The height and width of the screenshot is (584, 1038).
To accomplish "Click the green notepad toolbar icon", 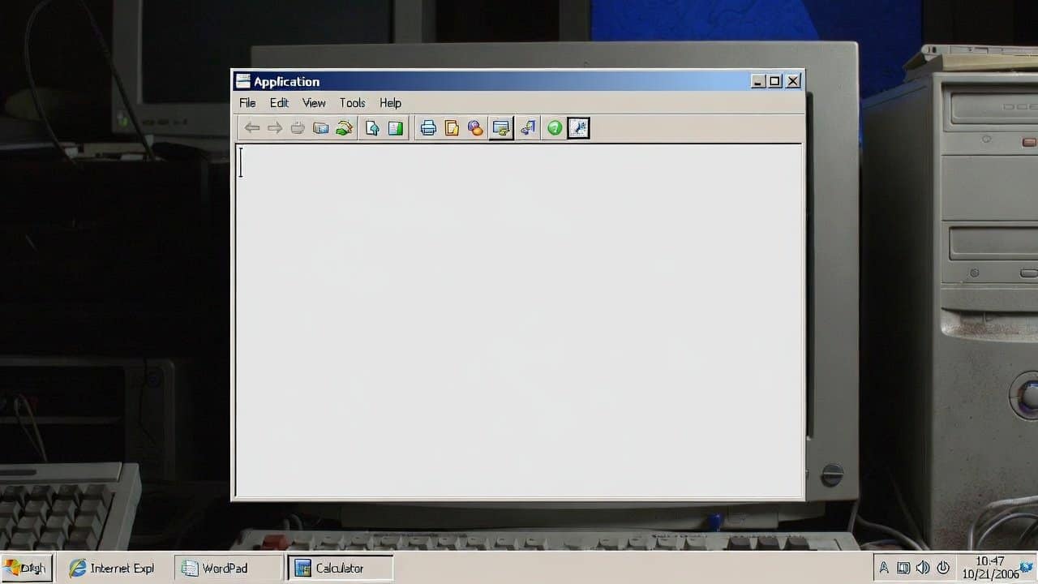I will (x=395, y=127).
